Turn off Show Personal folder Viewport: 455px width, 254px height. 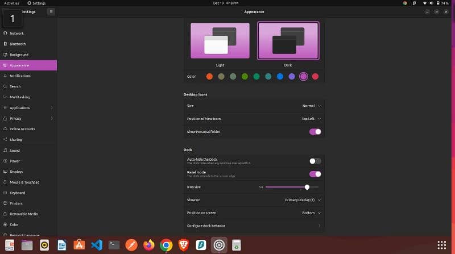click(315, 132)
